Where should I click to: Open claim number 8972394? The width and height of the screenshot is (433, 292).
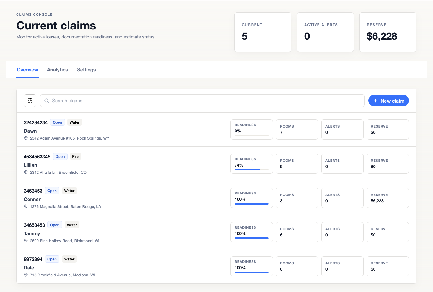click(33, 259)
